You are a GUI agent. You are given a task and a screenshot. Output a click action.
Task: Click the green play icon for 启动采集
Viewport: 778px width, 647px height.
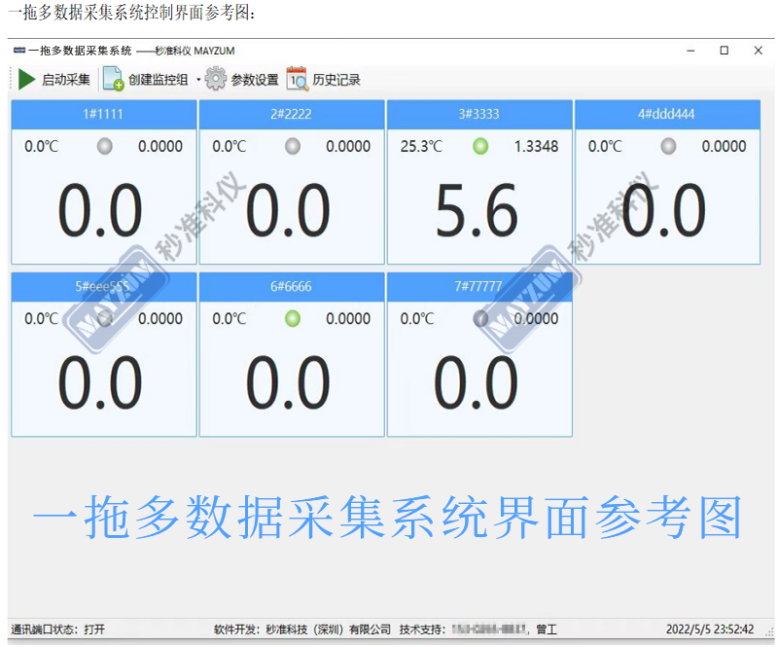click(26, 80)
